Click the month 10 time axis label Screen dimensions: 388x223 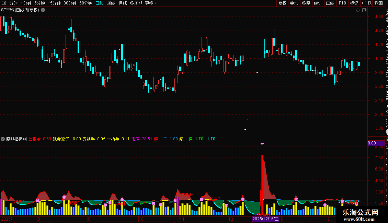tap(141, 219)
